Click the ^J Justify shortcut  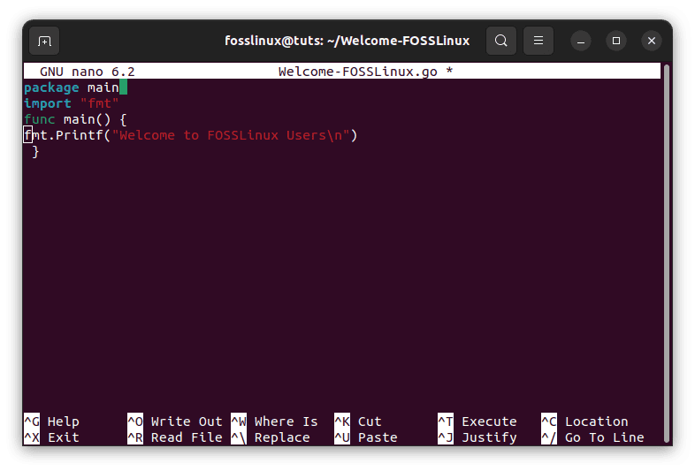click(477, 437)
